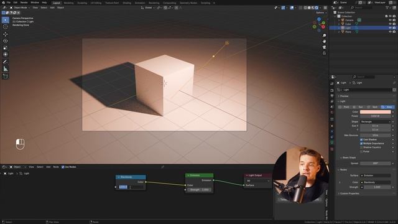
Task: Open the Tool properties tab
Action: pos(332,83)
